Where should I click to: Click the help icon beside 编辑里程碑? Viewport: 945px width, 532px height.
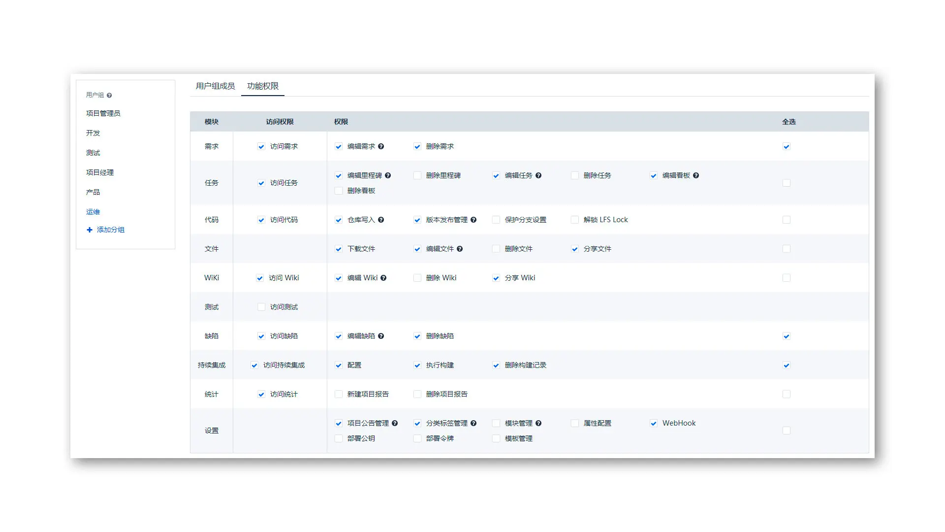tap(388, 175)
